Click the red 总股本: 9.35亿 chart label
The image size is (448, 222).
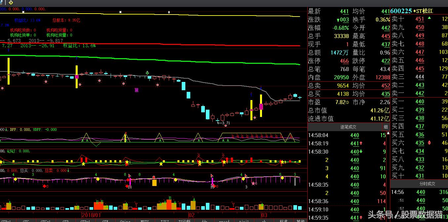click(66, 20)
